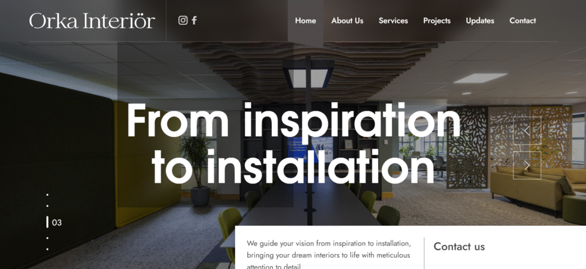Go to the Contact menu item
The height and width of the screenshot is (269, 586).
click(522, 21)
